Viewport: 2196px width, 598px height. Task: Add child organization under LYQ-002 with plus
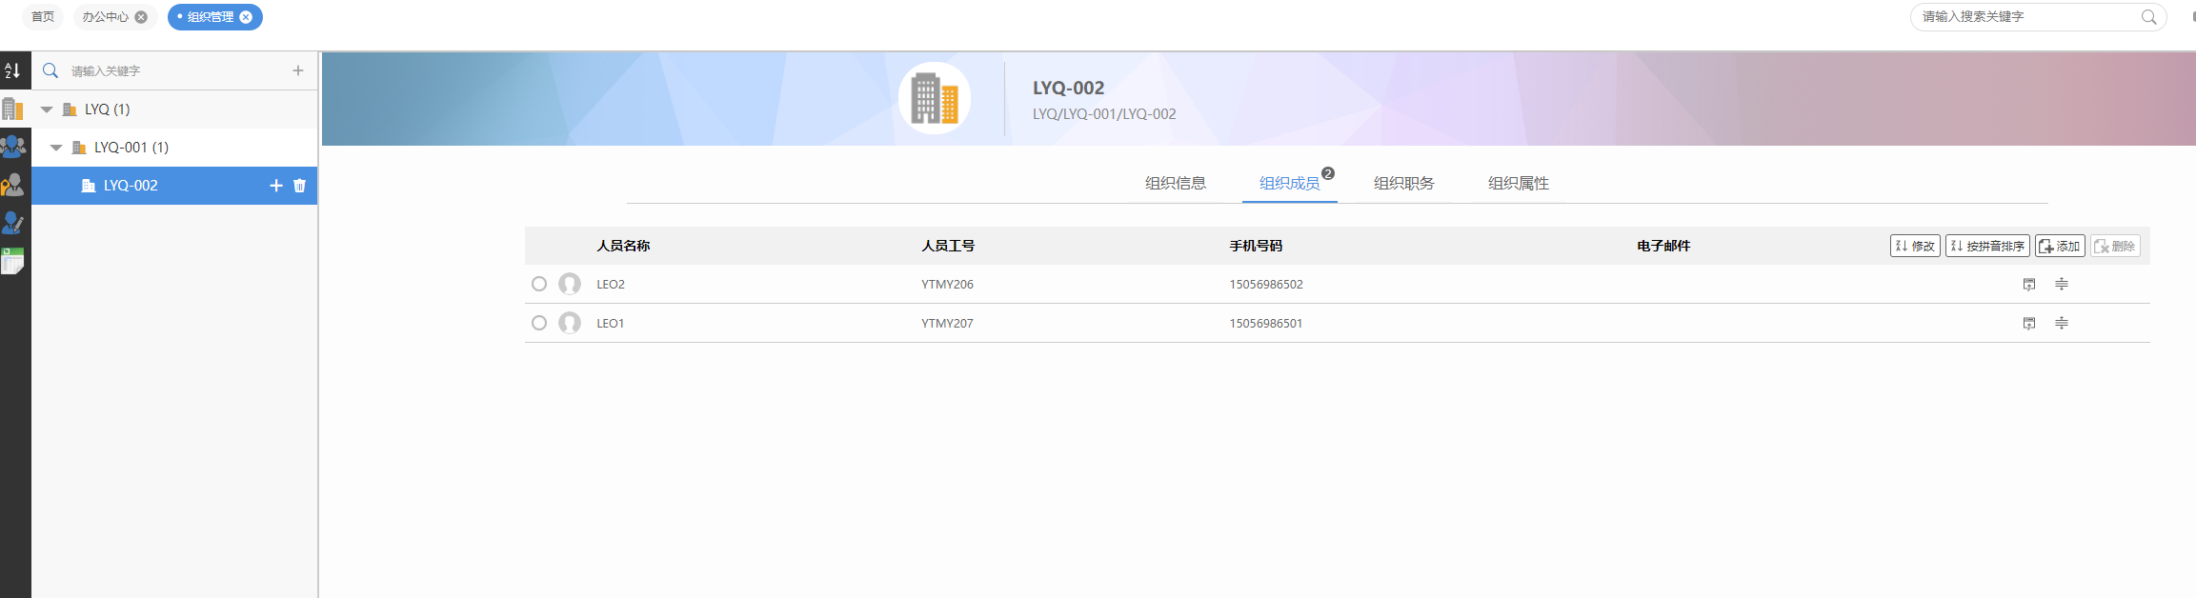[276, 186]
